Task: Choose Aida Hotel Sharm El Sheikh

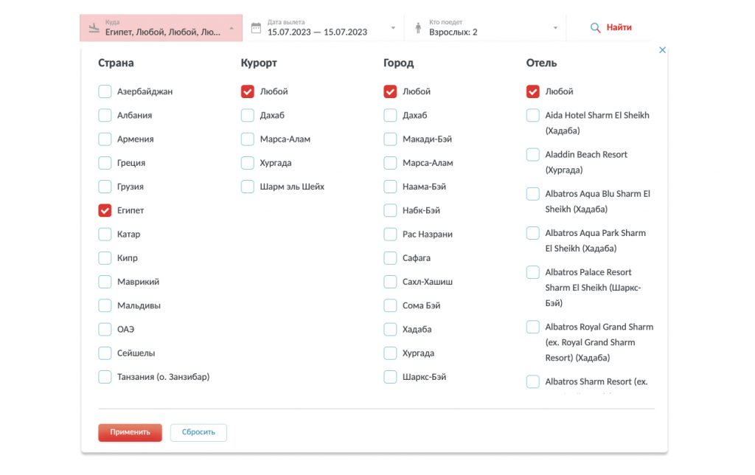Action: coord(532,116)
